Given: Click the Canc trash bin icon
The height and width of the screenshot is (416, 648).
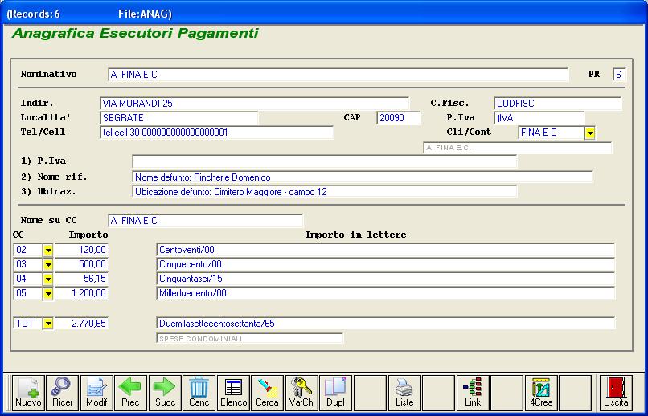Looking at the screenshot, I should click(199, 393).
